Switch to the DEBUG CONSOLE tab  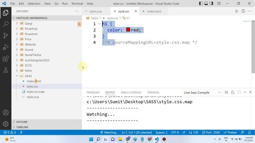pyautogui.click(x=131, y=92)
